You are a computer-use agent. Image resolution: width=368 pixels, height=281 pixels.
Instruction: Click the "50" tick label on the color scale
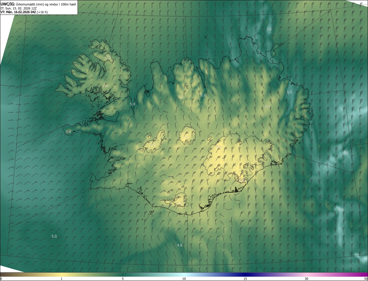[x=366, y=279]
